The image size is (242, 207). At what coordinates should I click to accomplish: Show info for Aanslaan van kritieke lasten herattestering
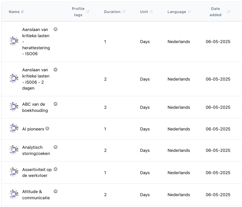tap(56, 29)
